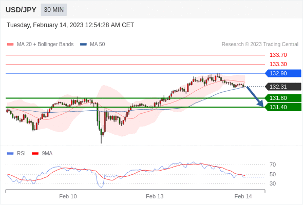This screenshot has height=205, width=303.
Task: Select the USD/JPY pair title
Action: (21, 10)
